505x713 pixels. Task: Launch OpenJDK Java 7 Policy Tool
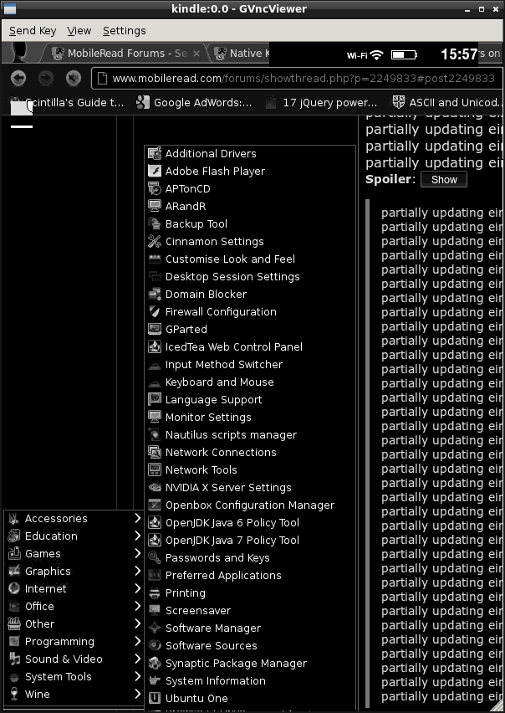(x=250, y=540)
